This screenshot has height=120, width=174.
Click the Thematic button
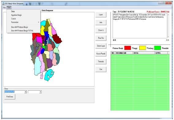pyautogui.click(x=101, y=61)
